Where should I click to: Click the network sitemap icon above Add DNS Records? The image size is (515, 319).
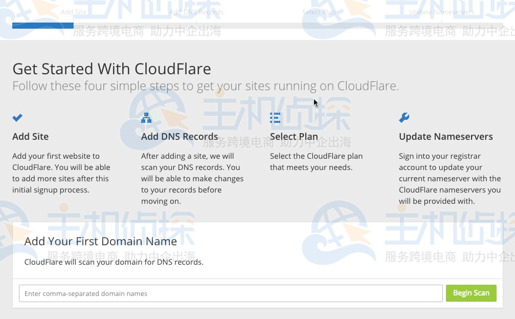(x=146, y=118)
